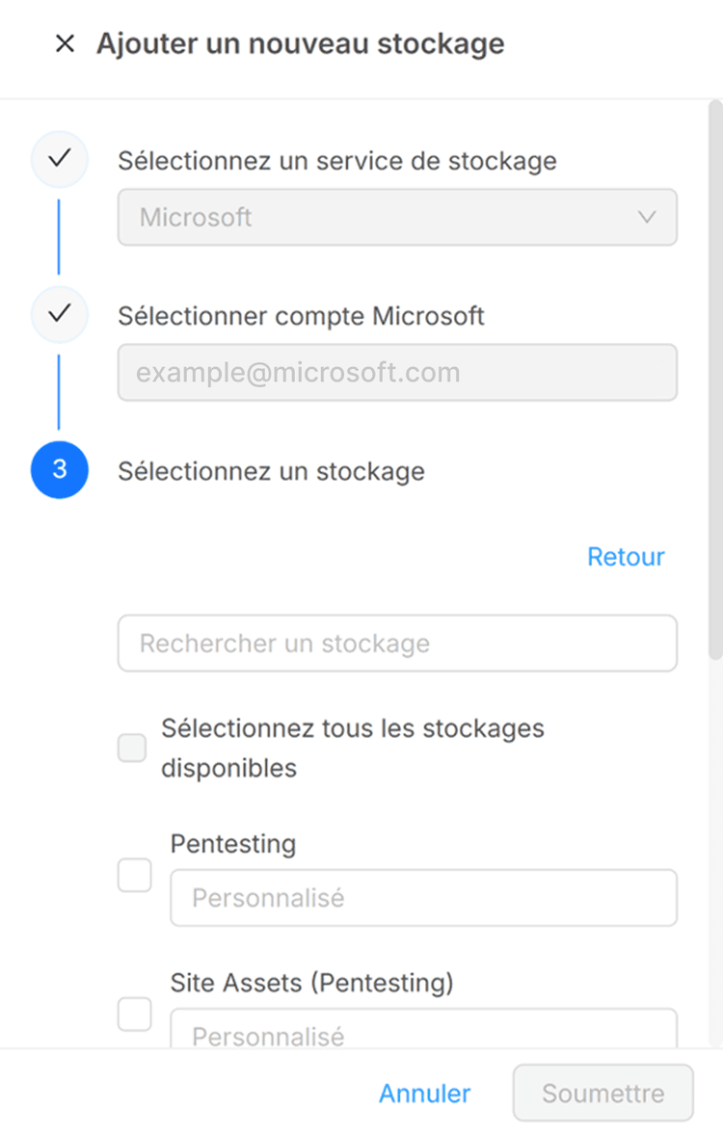Viewport: 723px width, 1133px height.
Task: Tick the Pentesting storage checkbox
Action: [134, 876]
